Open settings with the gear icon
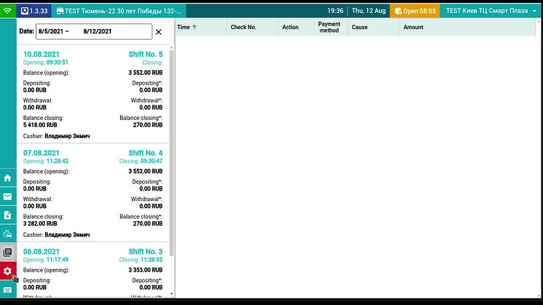 [x=8, y=271]
